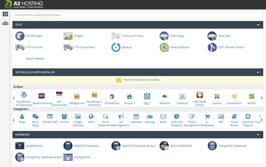Open the Forums category

click(x=64, y=119)
